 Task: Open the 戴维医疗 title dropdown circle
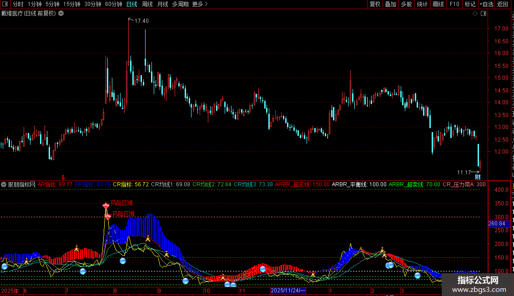[x=61, y=14]
